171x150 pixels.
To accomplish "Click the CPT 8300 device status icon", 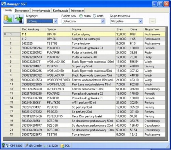I will pos(8,146).
